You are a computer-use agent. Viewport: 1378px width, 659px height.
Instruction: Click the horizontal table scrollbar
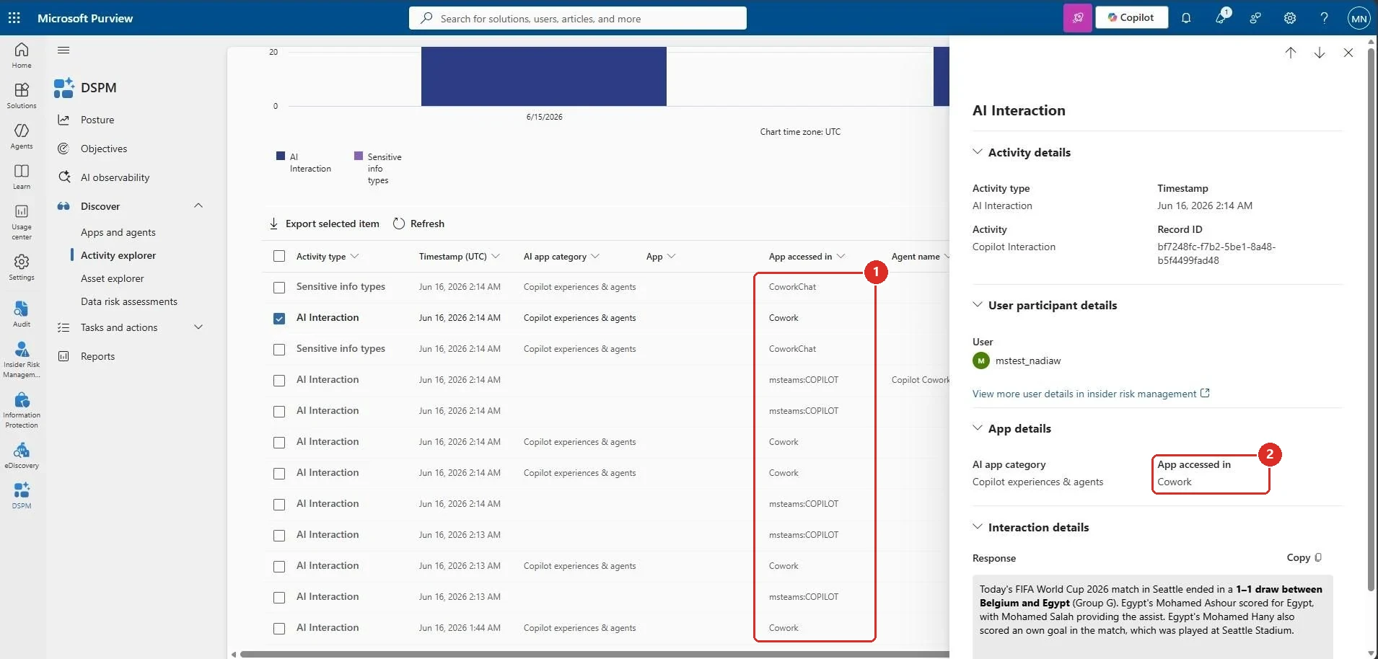click(594, 654)
